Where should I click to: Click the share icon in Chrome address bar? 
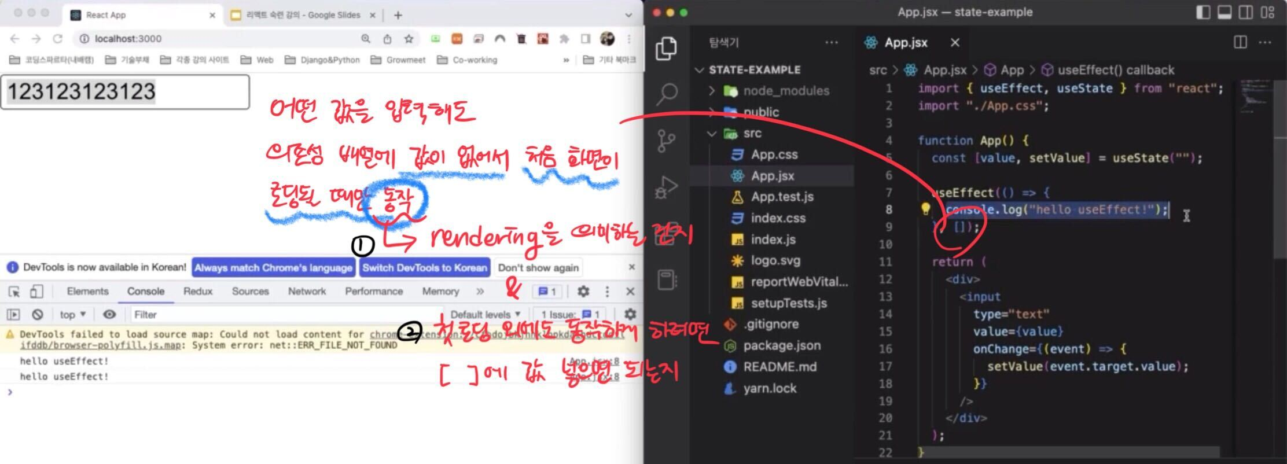pos(387,39)
